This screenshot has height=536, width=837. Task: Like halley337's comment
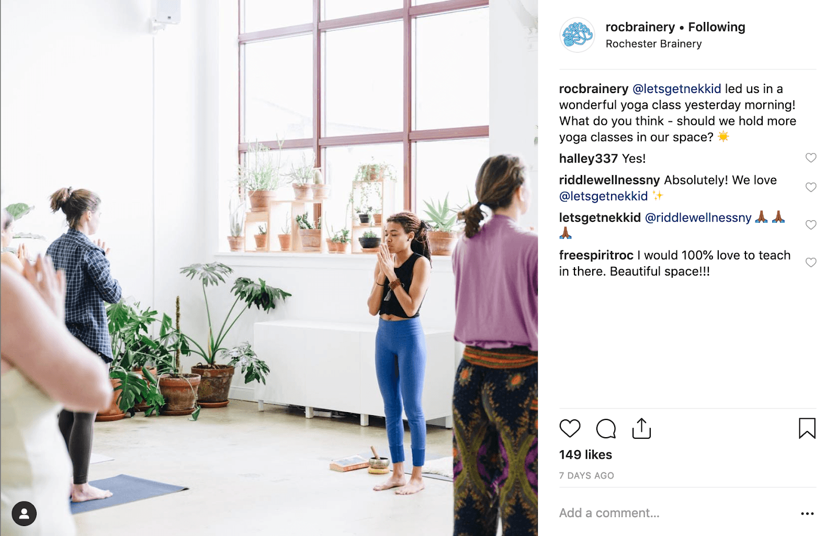pos(811,158)
